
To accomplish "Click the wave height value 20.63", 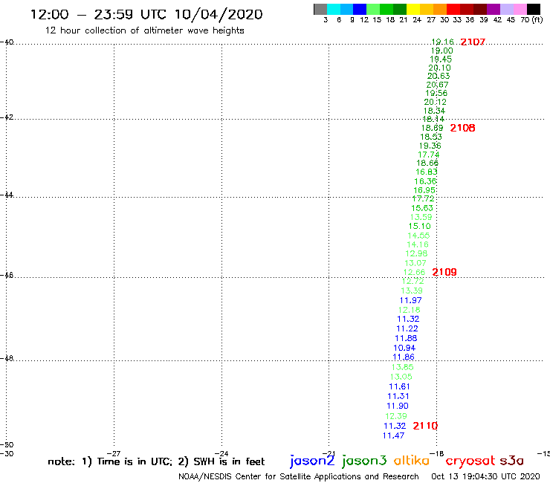I will 439,76.
